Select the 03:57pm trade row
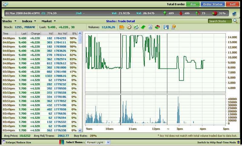The image size is (242, 146). (x=40, y=76)
